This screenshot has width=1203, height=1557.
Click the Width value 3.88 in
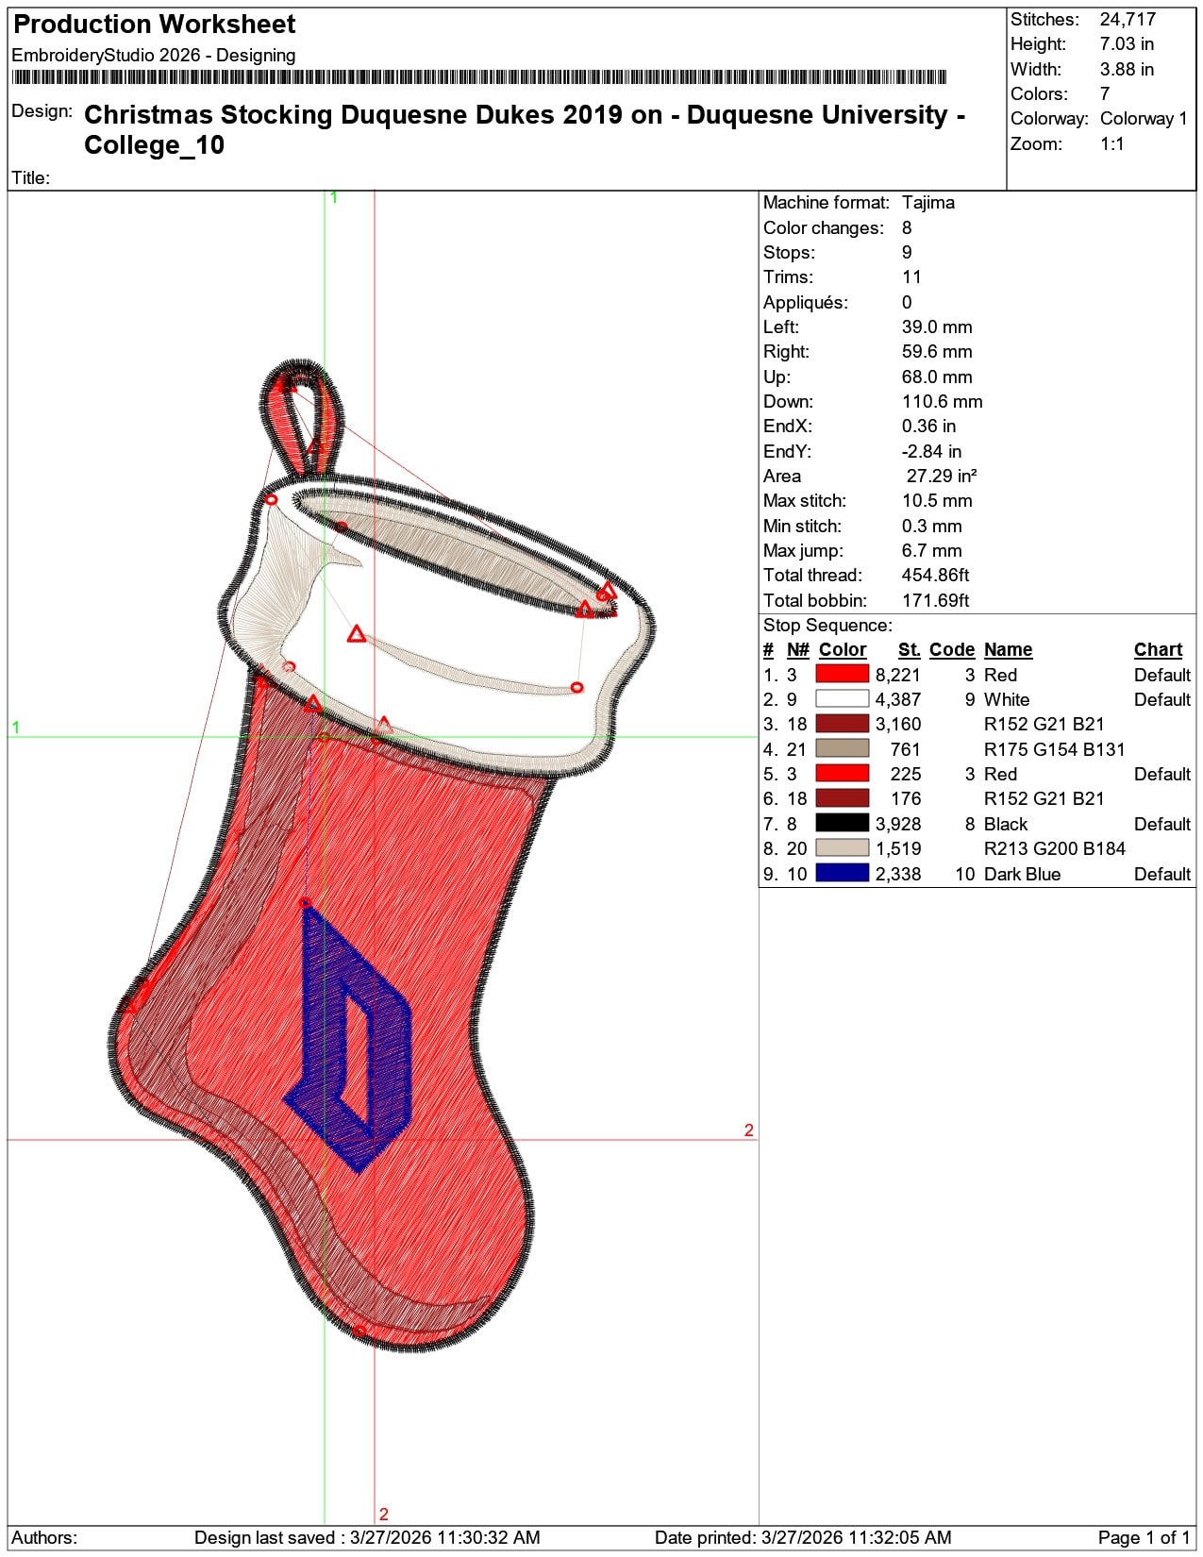pyautogui.click(x=1127, y=69)
